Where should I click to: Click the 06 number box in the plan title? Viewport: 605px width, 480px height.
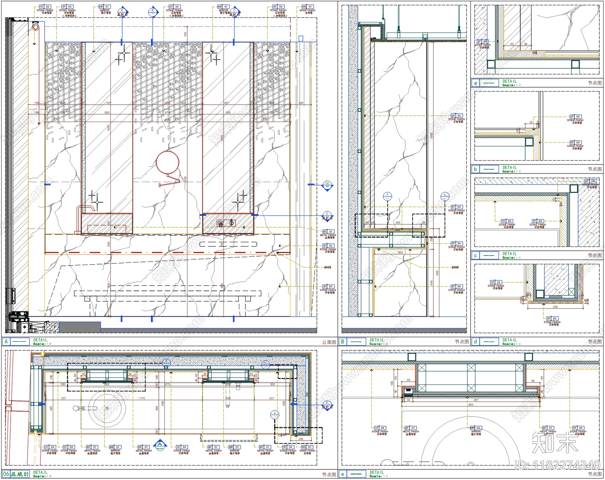[6, 474]
